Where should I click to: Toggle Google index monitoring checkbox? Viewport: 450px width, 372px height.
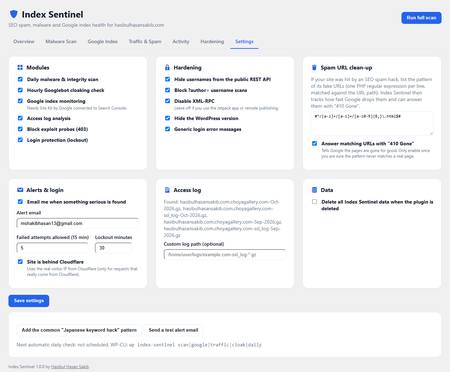click(20, 101)
